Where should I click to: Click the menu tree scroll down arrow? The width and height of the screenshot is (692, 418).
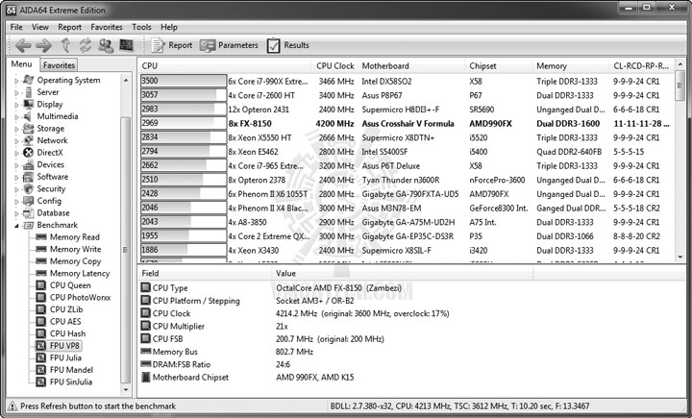coord(126,390)
